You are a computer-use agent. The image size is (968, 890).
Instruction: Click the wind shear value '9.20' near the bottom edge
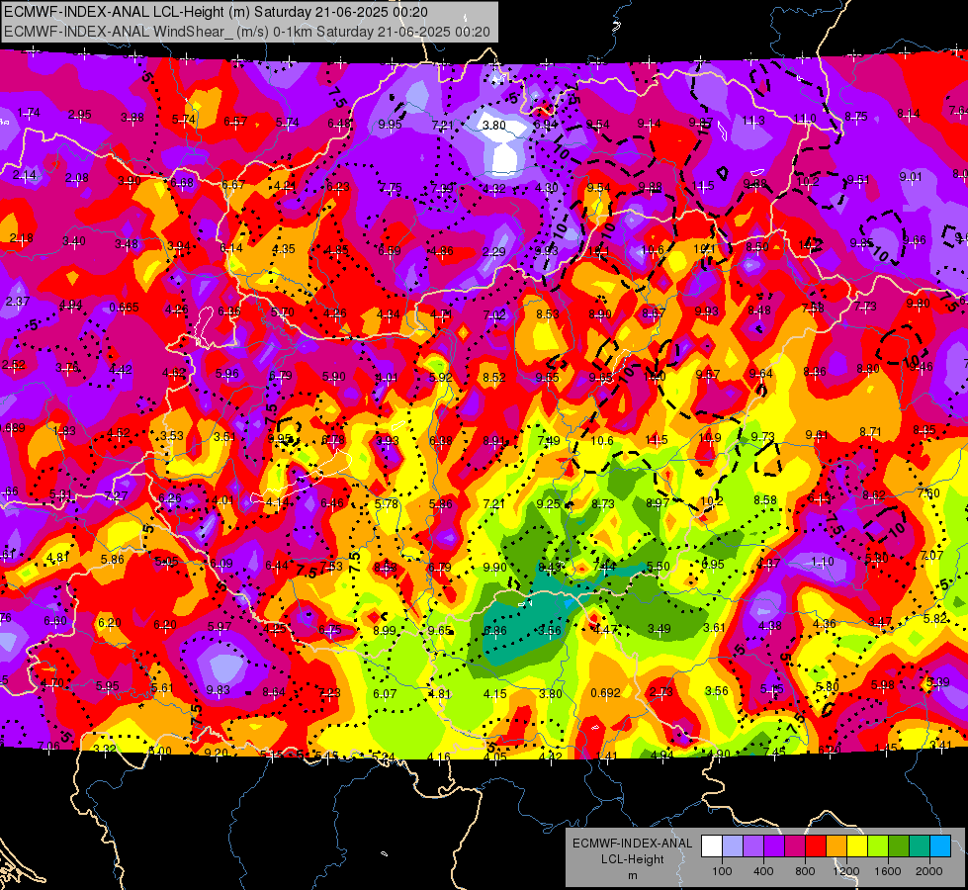click(217, 753)
